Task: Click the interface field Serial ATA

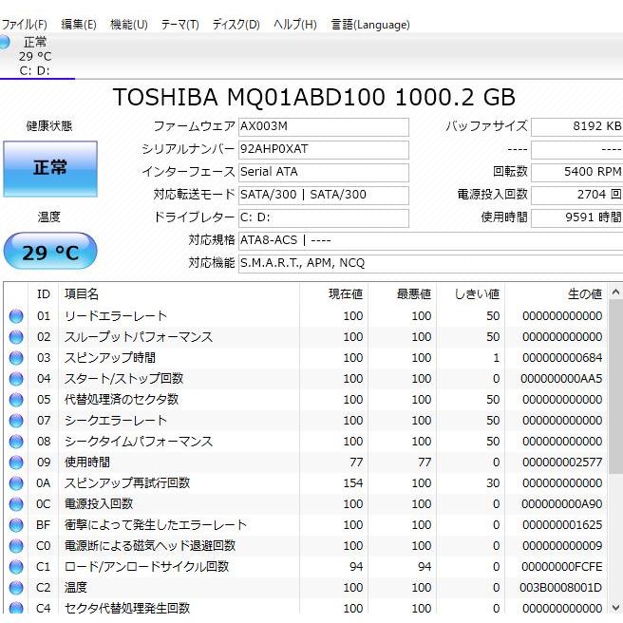Action: 324,172
